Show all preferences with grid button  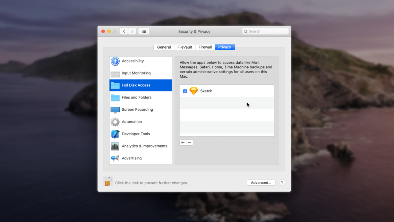[x=144, y=31]
